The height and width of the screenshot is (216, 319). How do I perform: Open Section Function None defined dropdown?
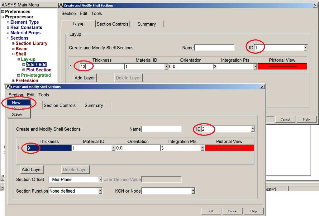[100, 191]
